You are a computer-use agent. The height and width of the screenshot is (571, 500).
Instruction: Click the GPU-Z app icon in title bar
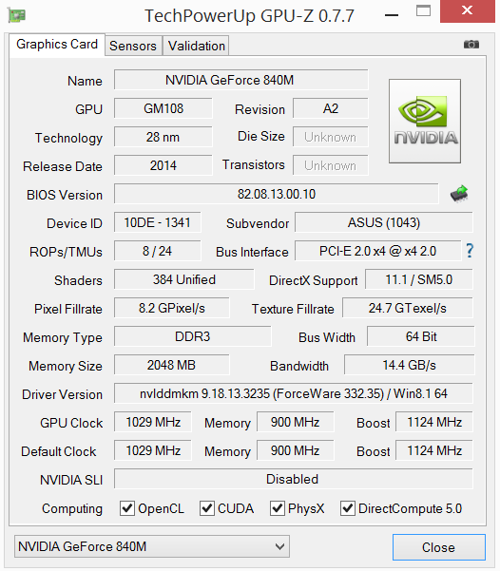16,15
